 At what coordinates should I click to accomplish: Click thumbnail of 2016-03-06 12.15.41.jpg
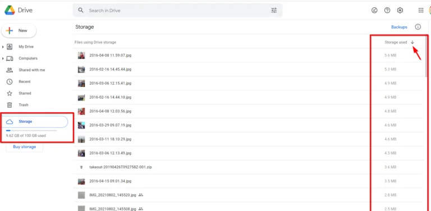(x=81, y=83)
